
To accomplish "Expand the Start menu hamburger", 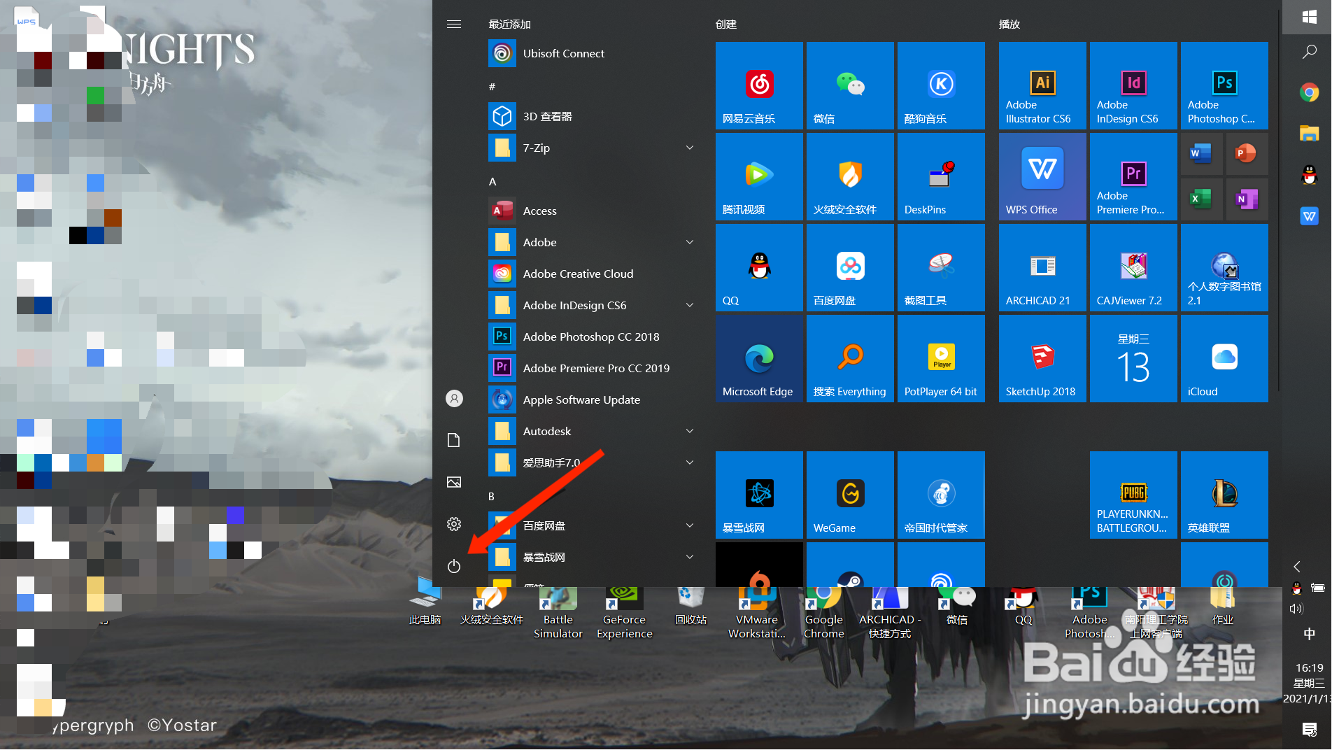I will [x=454, y=24].
